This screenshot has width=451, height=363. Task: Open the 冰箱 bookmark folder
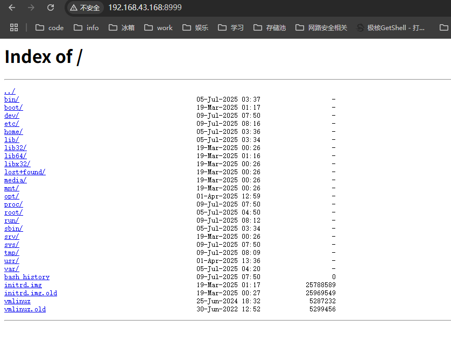tap(122, 27)
